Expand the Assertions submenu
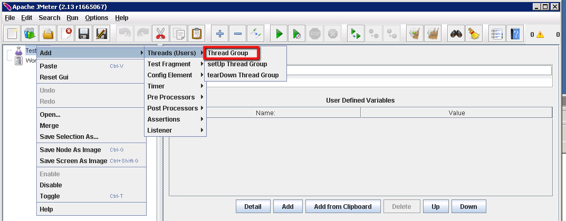Viewport: 566px width, 221px height. (x=175, y=119)
